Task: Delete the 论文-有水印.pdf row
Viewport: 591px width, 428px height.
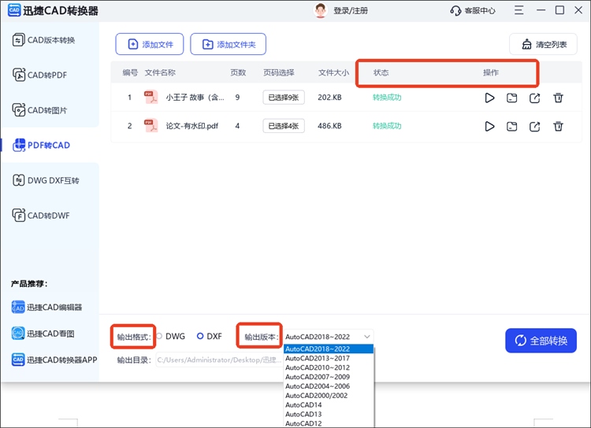Action: coord(558,127)
